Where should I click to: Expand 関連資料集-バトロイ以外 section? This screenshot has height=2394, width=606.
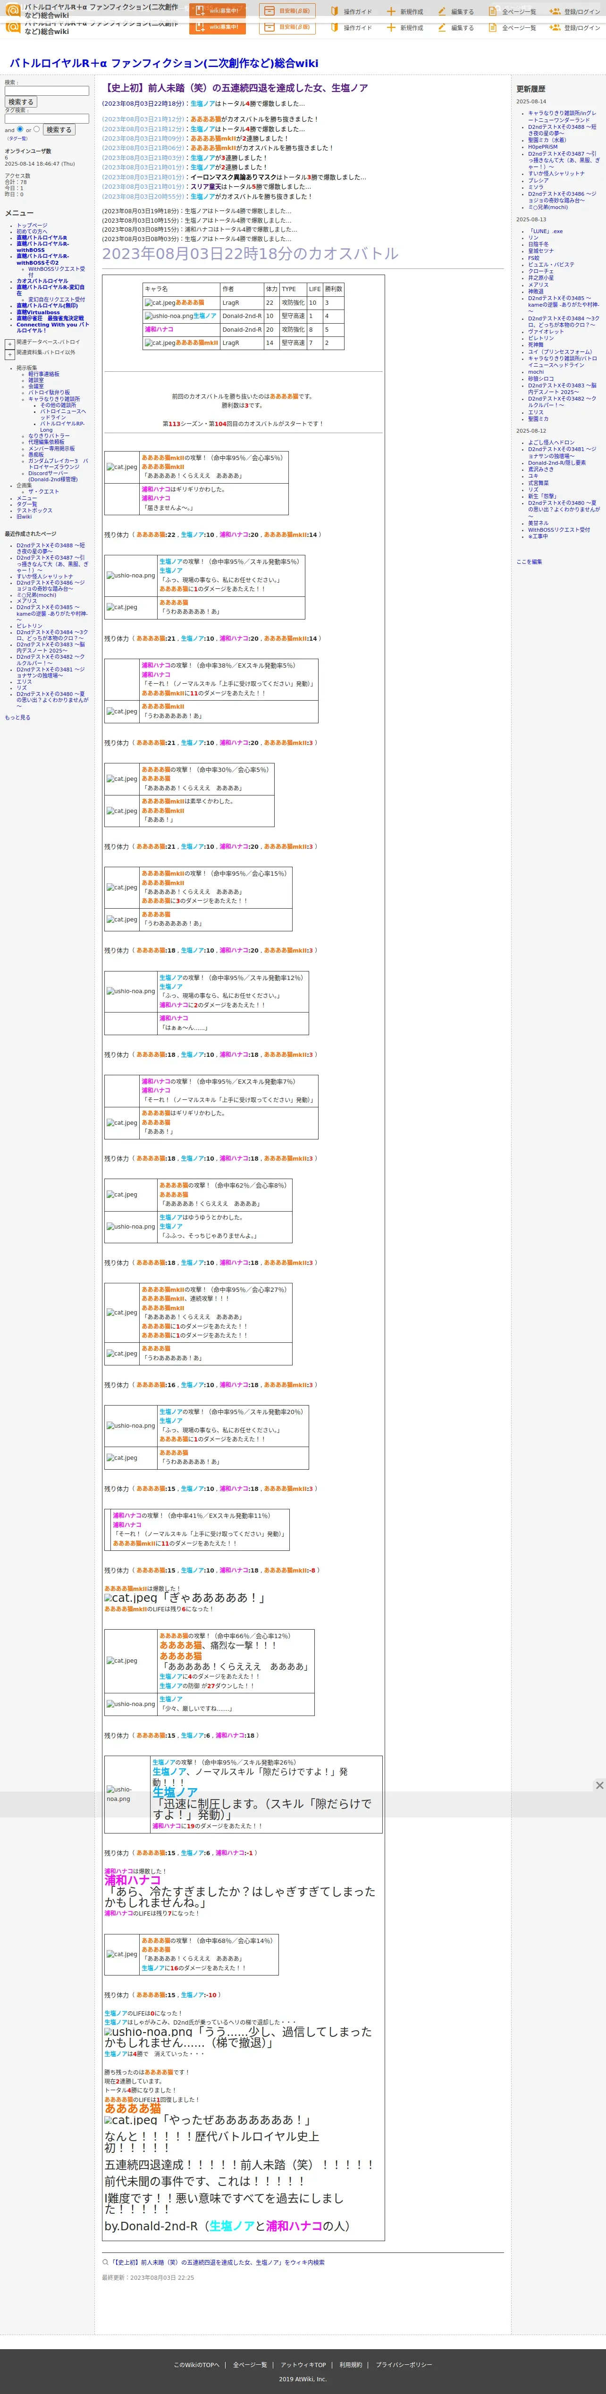tap(9, 354)
